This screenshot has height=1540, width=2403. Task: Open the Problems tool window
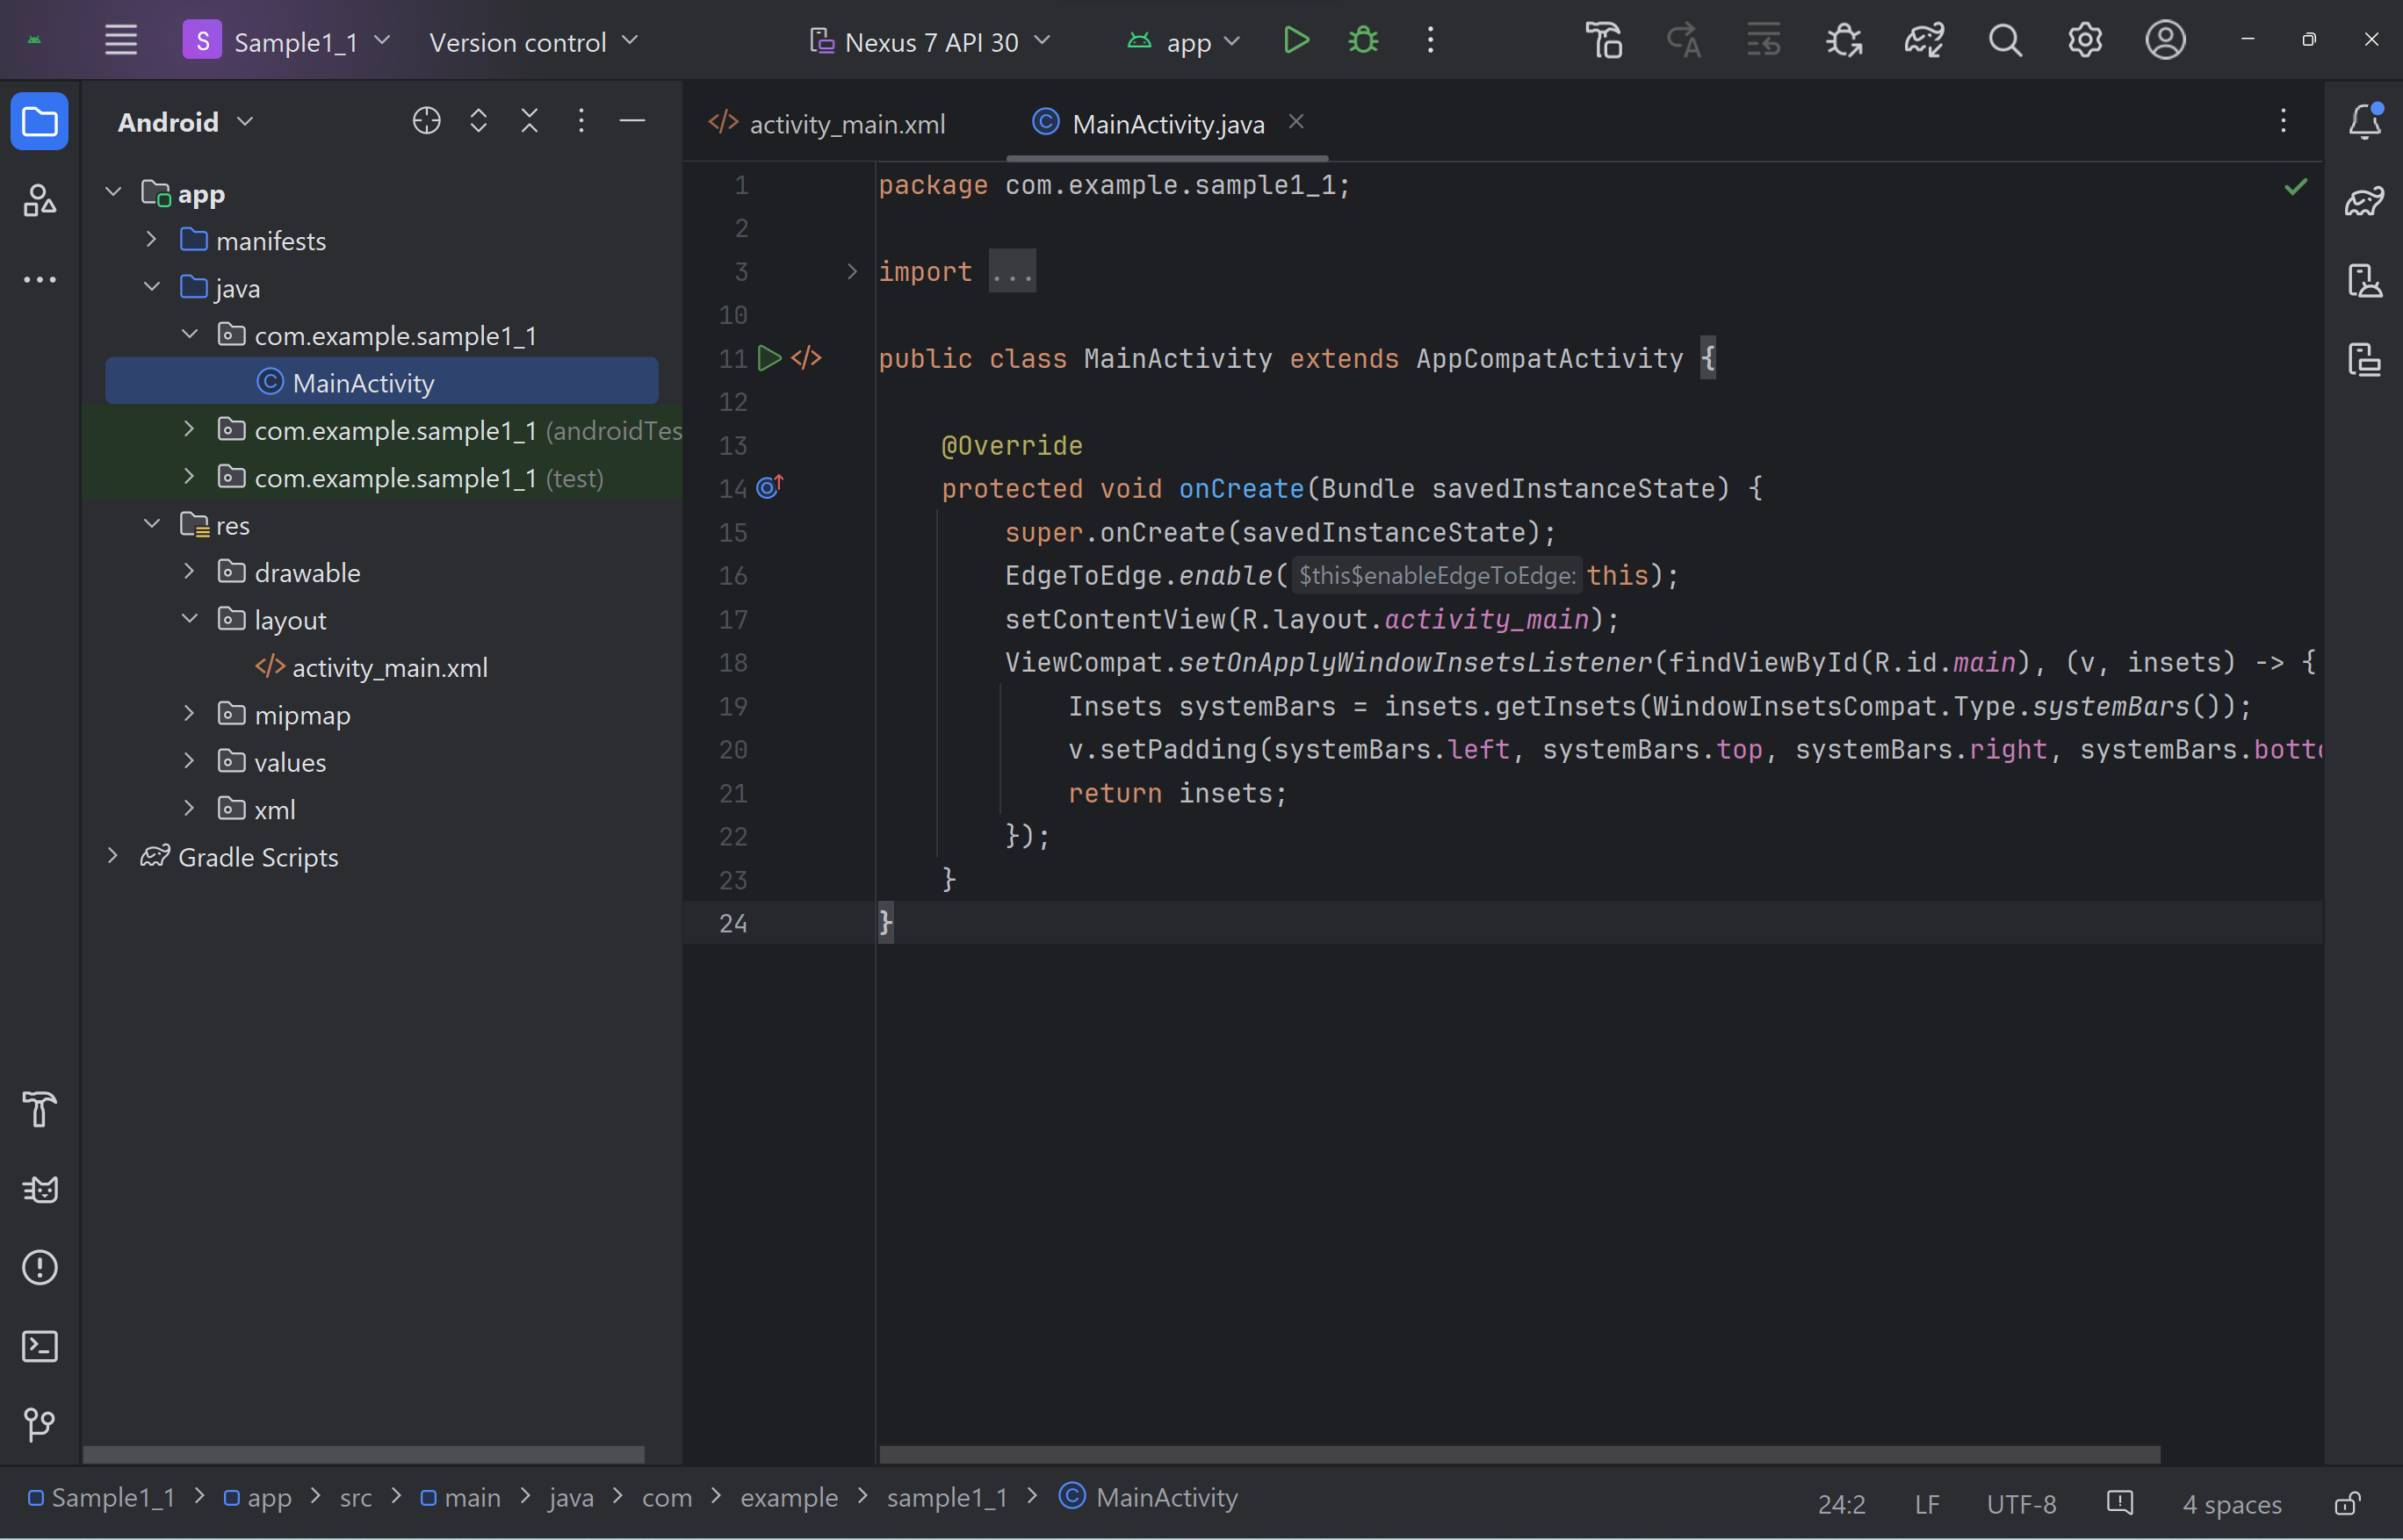tap(40, 1268)
